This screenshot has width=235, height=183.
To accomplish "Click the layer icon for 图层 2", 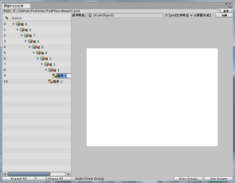I will click(x=51, y=82).
